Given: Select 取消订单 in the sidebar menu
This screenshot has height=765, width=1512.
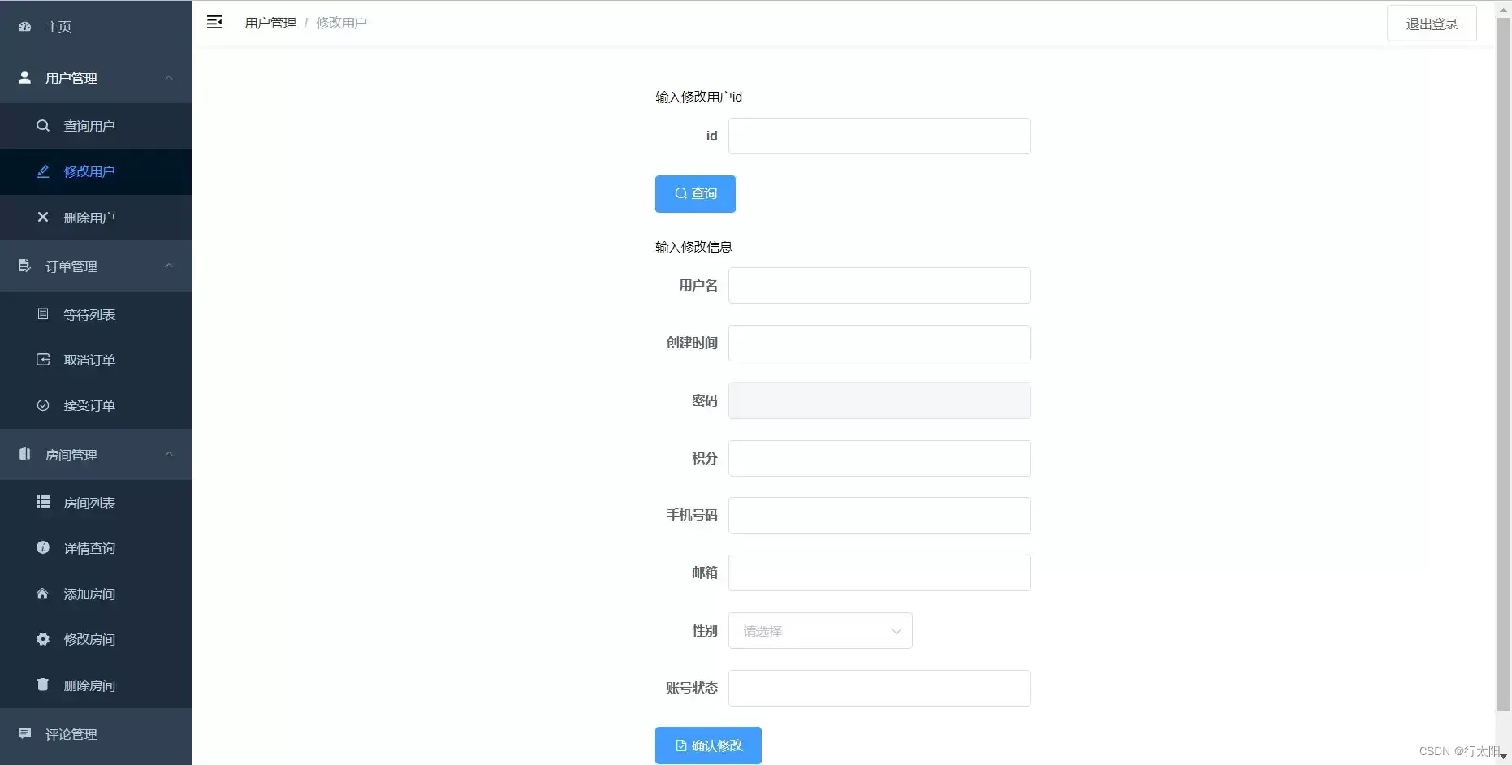Looking at the screenshot, I should [89, 360].
